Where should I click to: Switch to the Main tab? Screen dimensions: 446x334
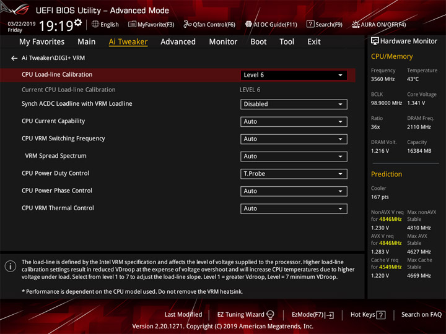click(87, 42)
